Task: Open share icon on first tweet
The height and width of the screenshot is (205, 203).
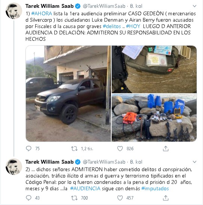Action: 166,148
